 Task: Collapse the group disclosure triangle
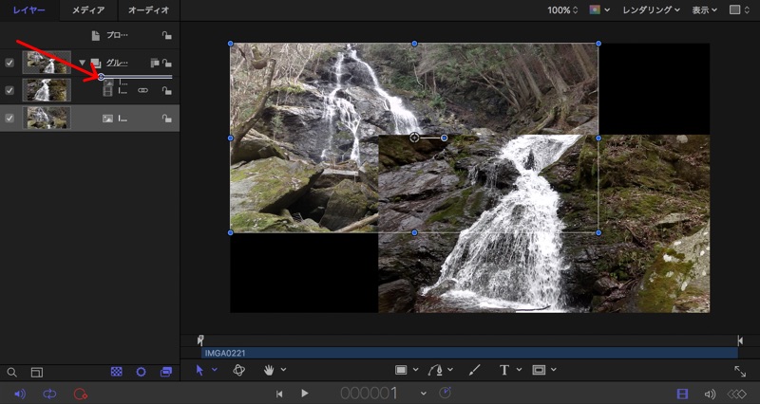tap(82, 63)
